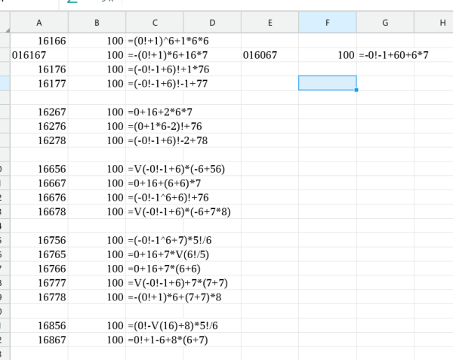
Task: Click formula =0+16+7*(6+6)
Action: point(164,269)
